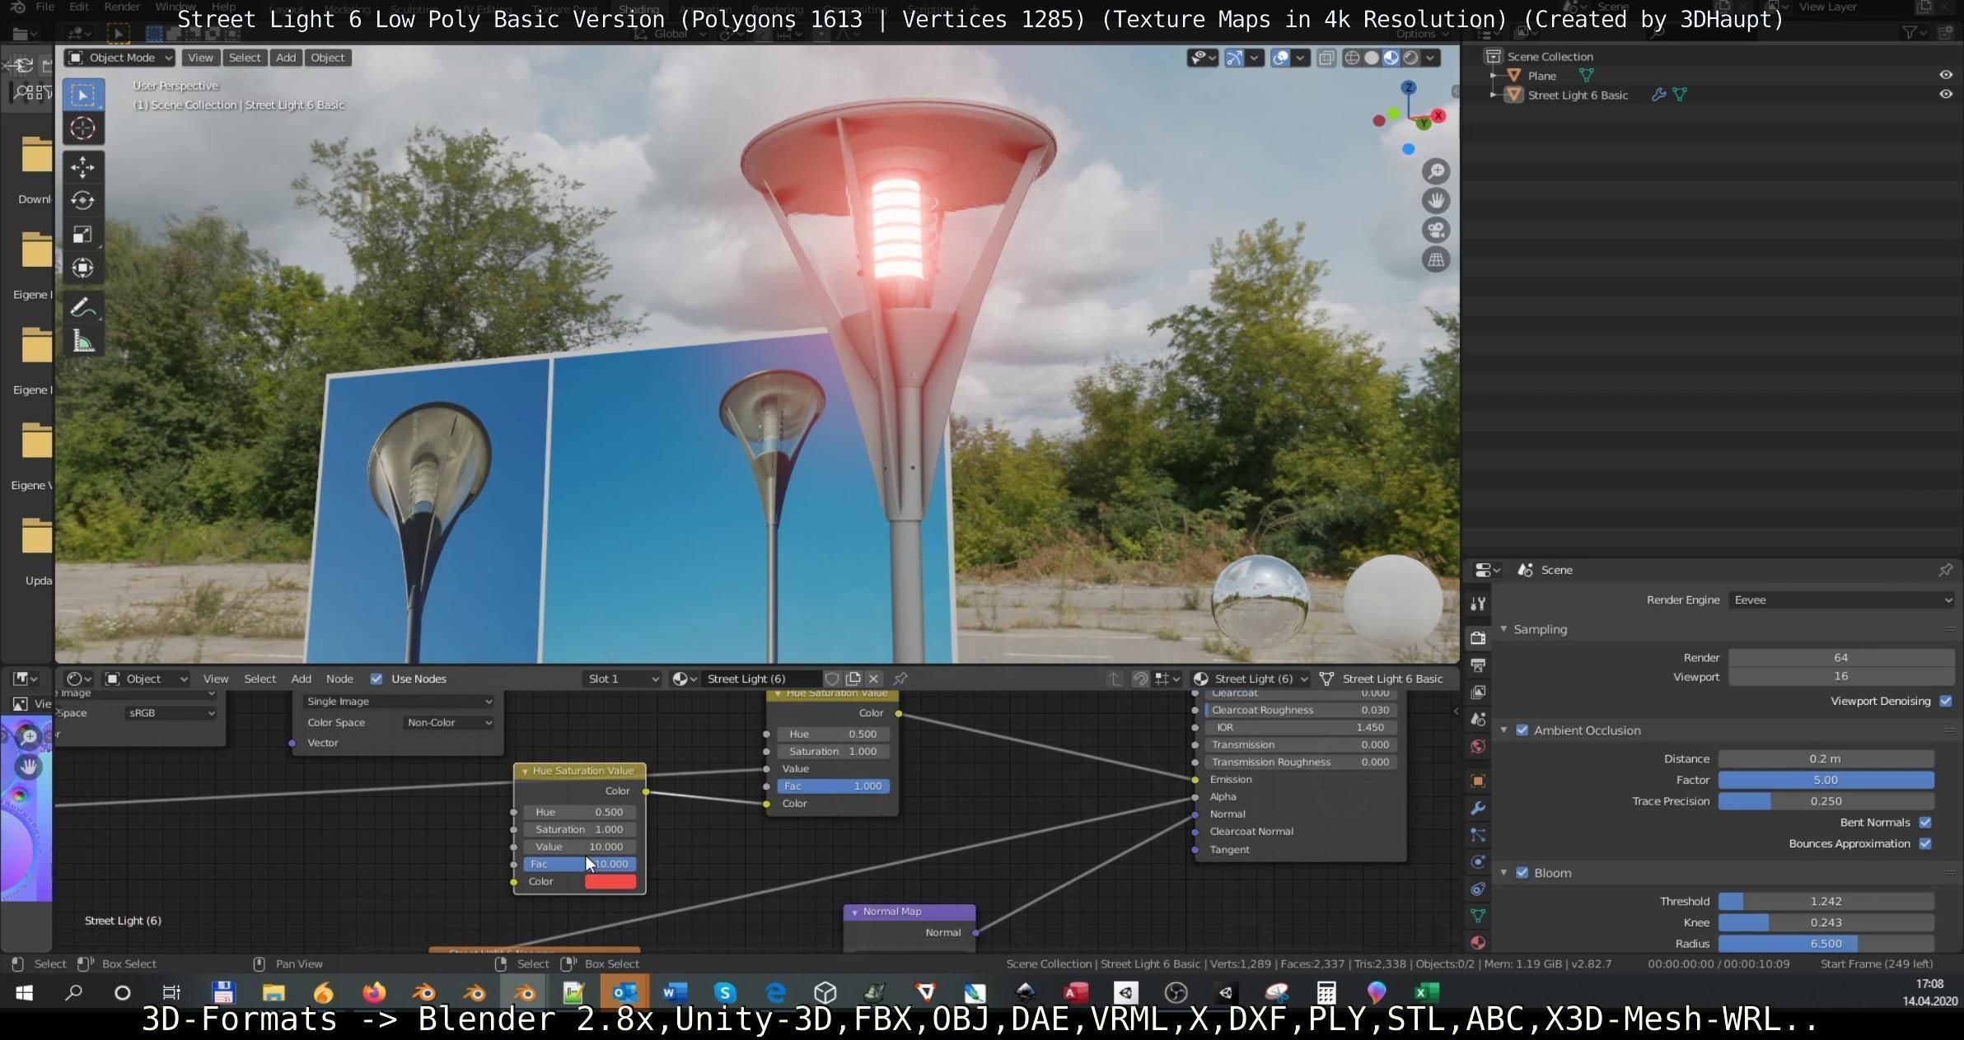Adjust Ambient Occlusion Factor slider
The height and width of the screenshot is (1040, 1964).
1826,780
